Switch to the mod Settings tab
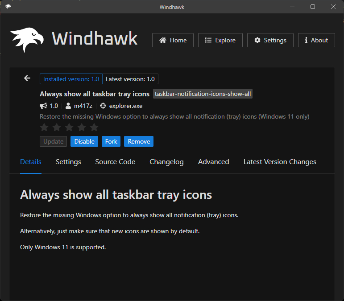The image size is (344, 301). (x=68, y=162)
